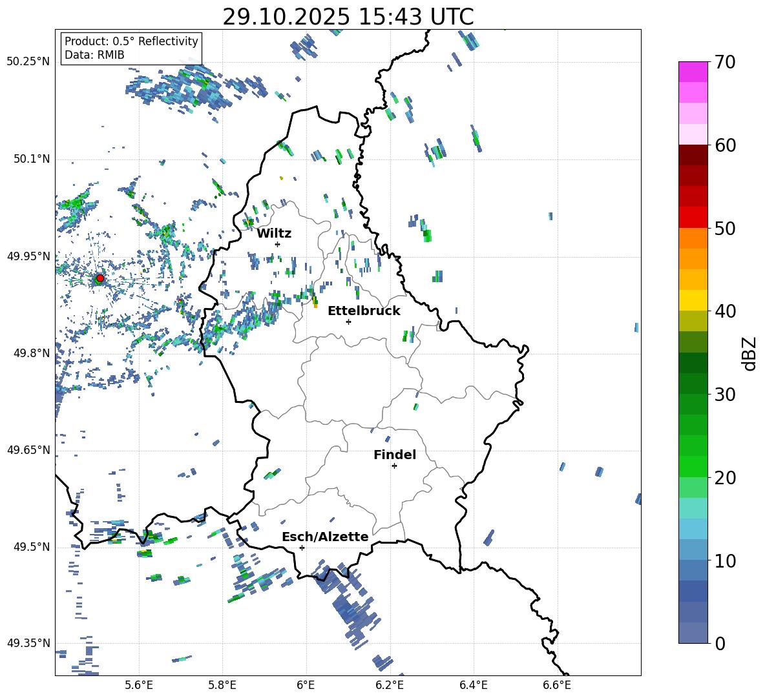Pick the bright red swatch just above 50 dBZ
765x698 pixels.
tap(693, 217)
